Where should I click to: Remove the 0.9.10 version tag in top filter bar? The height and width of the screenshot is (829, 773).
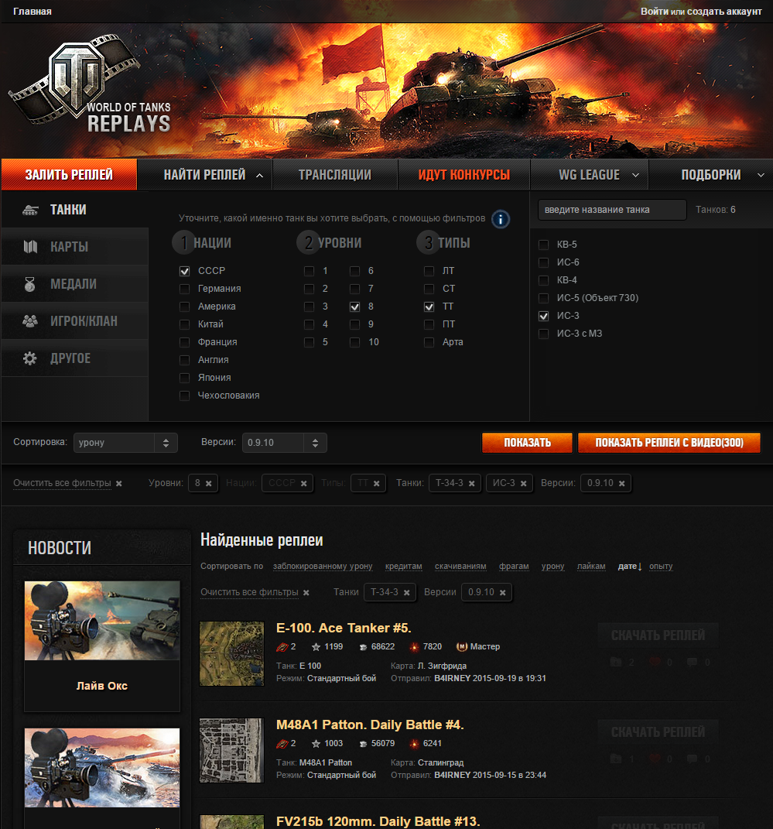pos(621,483)
